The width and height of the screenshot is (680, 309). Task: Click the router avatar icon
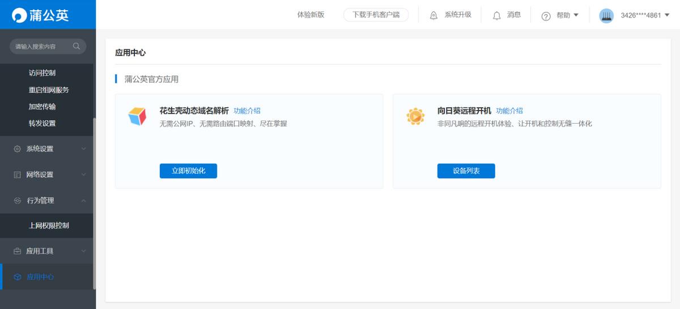(606, 15)
